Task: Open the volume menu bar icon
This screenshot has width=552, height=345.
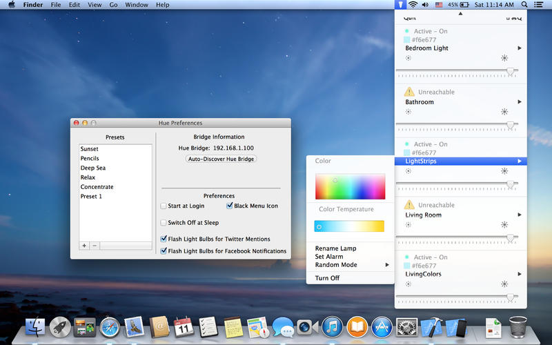Action: coord(425,5)
